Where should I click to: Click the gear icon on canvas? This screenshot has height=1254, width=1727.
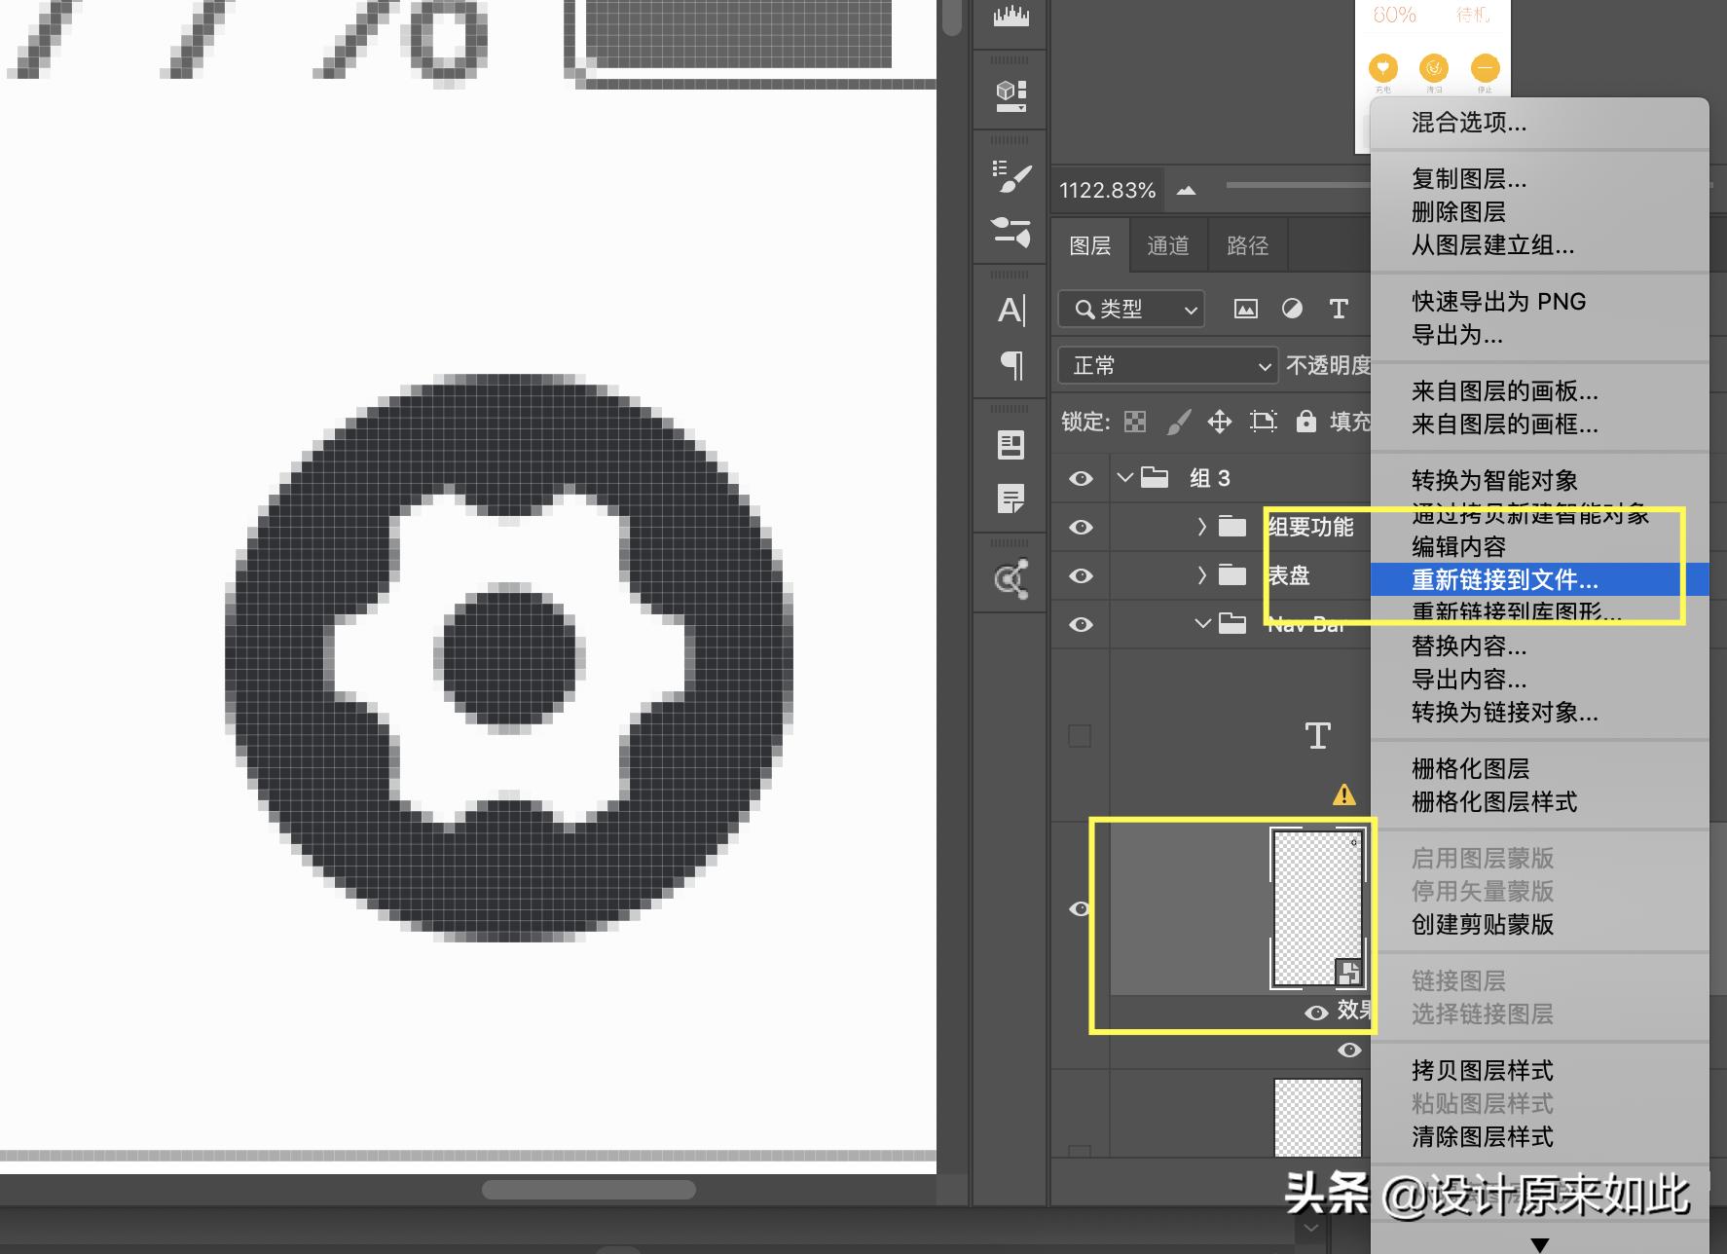(x=509, y=658)
